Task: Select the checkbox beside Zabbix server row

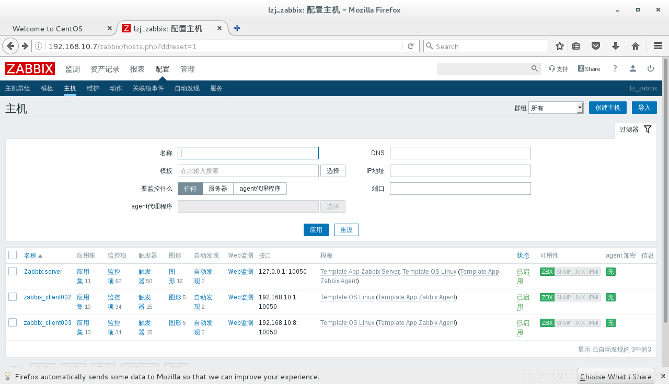Action: point(13,271)
